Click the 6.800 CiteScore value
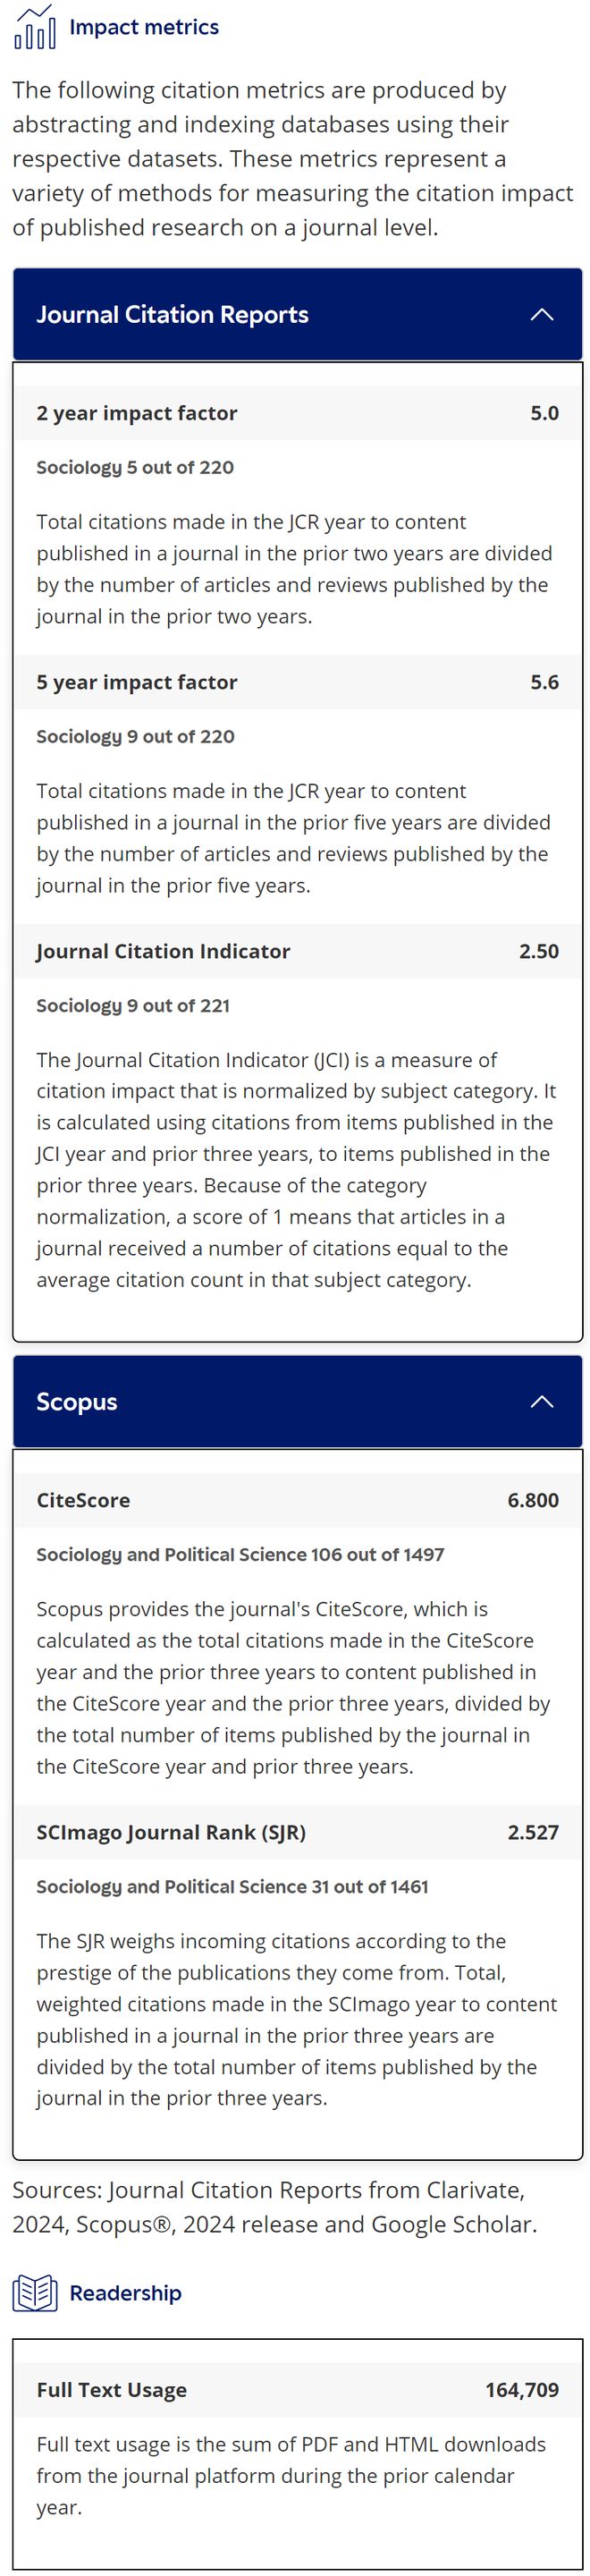Viewport: 590px width, 2576px height. click(x=532, y=1501)
